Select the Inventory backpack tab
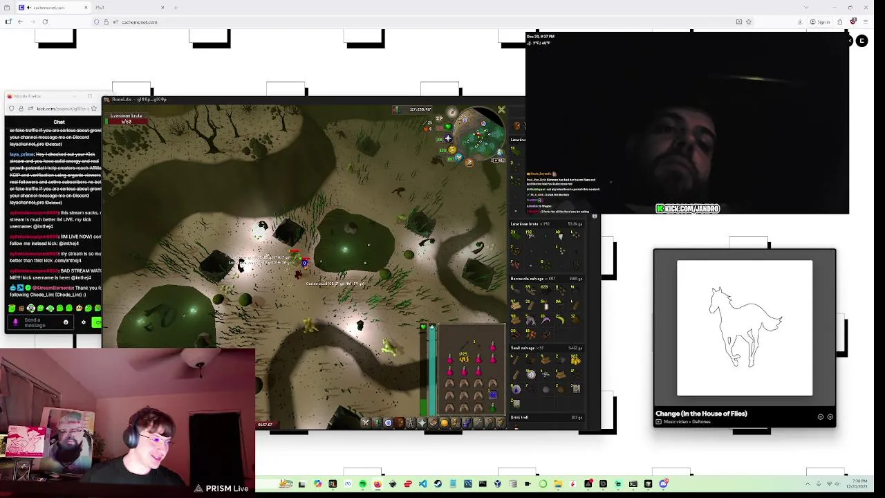885x498 pixels. 399,423
